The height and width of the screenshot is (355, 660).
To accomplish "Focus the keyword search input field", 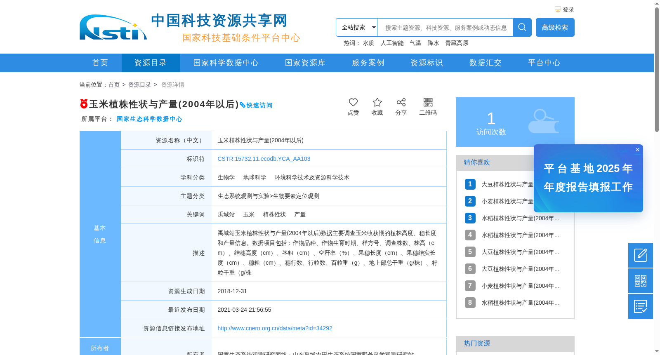I will [445, 27].
